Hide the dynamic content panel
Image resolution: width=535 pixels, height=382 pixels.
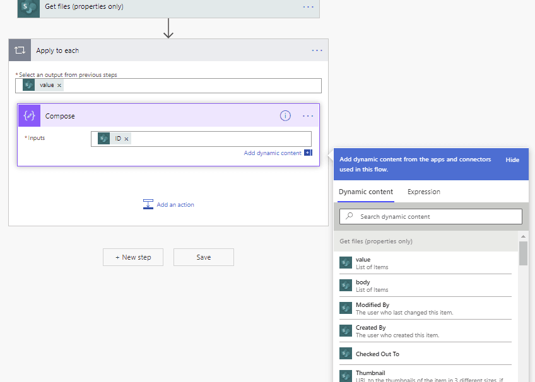[512, 160]
